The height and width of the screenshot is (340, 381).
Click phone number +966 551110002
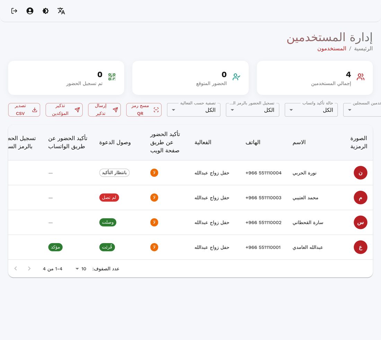point(263,223)
